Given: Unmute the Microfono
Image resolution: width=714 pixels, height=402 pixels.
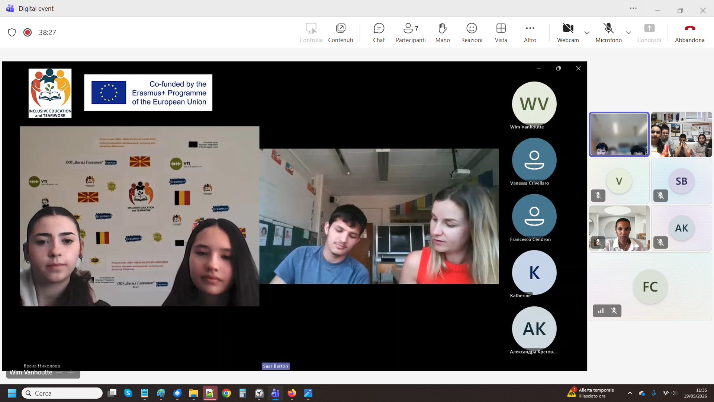Looking at the screenshot, I should point(608,33).
